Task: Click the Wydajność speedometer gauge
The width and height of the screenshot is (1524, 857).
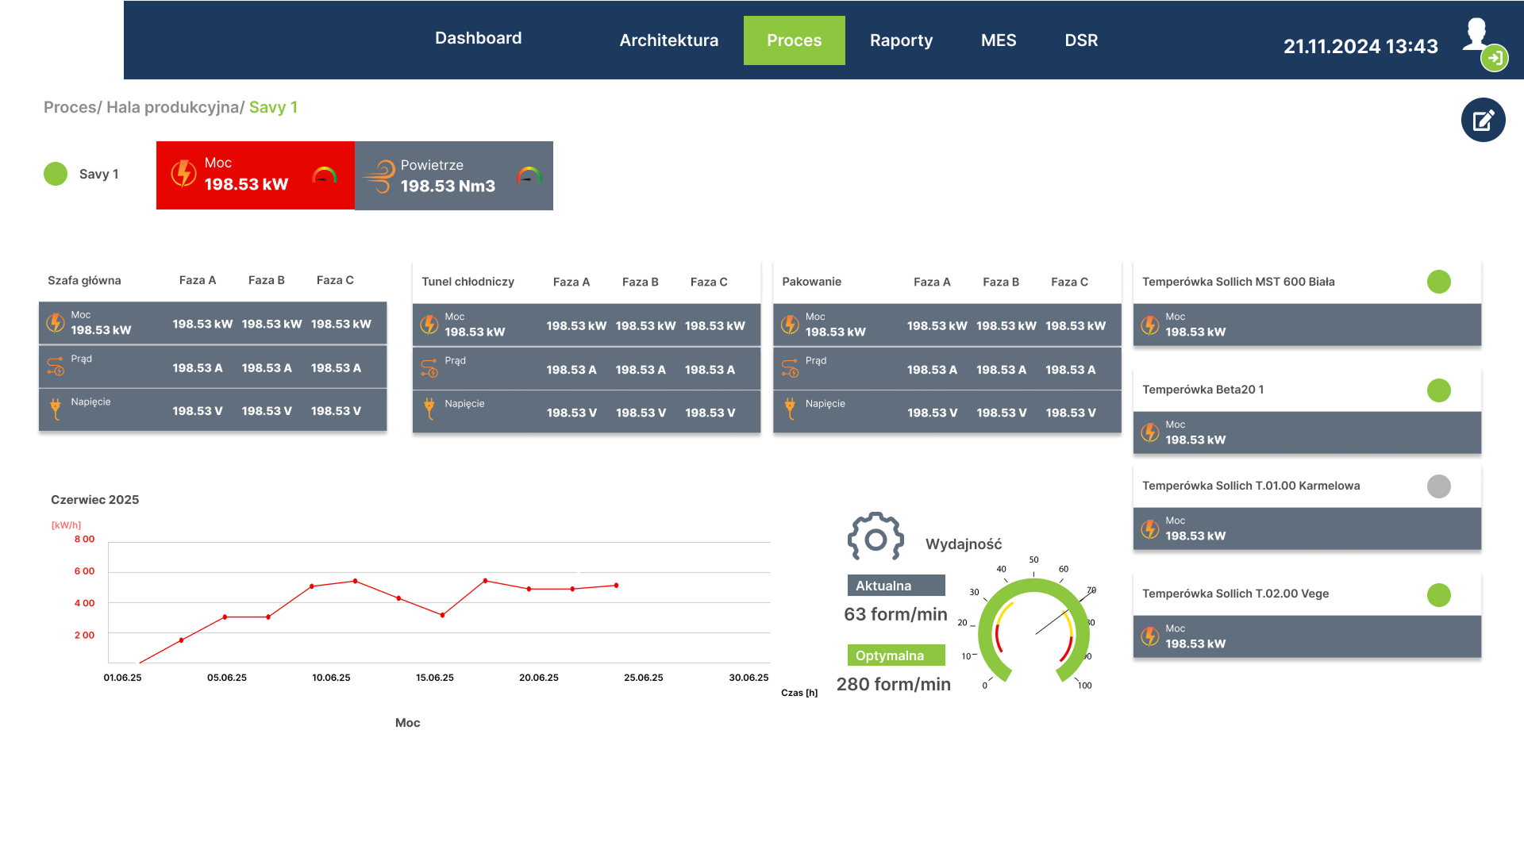Action: (x=1033, y=628)
